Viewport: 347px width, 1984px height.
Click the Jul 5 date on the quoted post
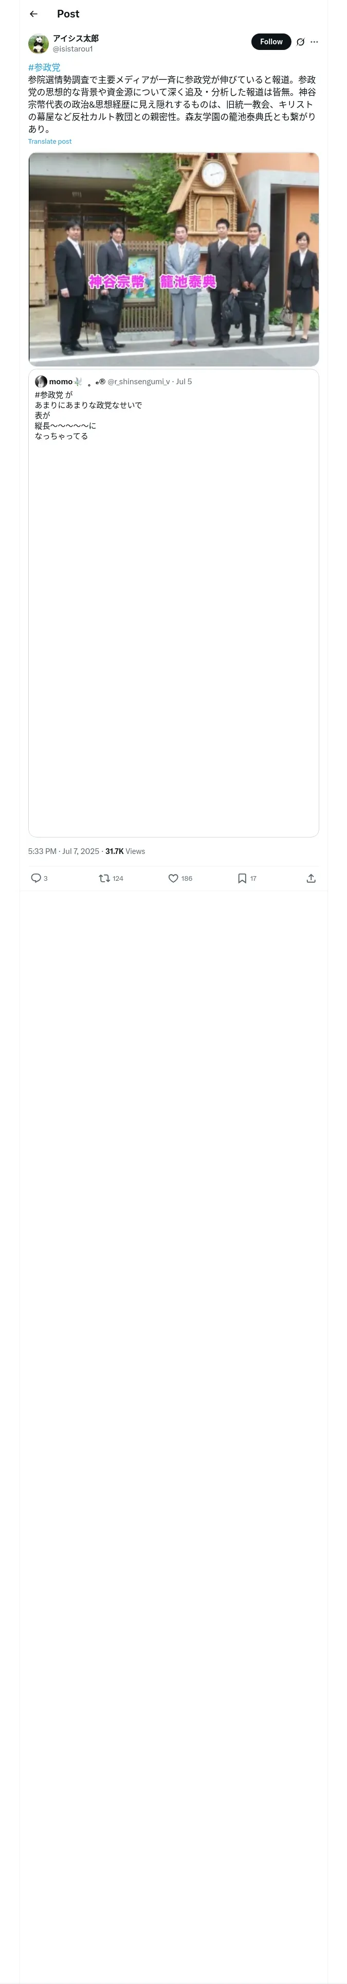184,382
